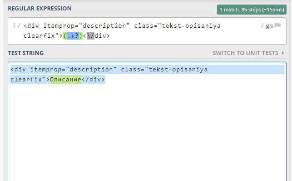The width and height of the screenshot is (292, 181).
Task: Click the 'gm' flags text
Action: tap(269, 26)
